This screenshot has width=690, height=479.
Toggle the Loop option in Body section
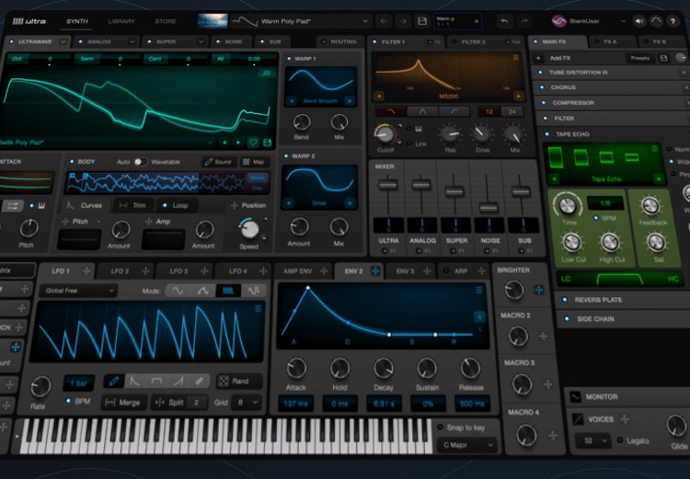tap(174, 206)
